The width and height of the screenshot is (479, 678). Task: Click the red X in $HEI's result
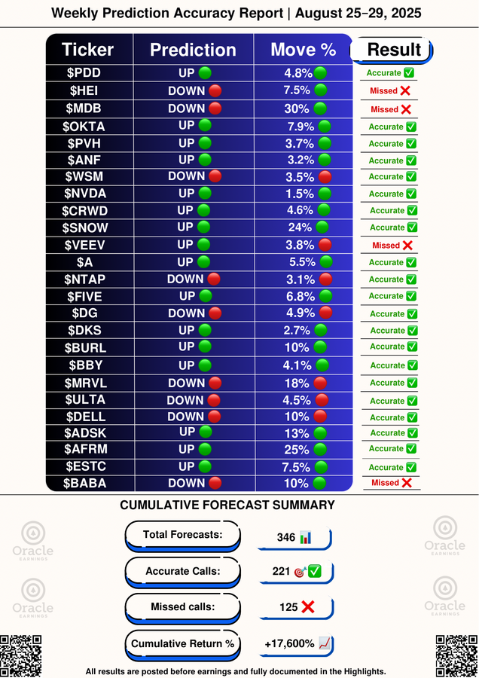click(x=405, y=91)
